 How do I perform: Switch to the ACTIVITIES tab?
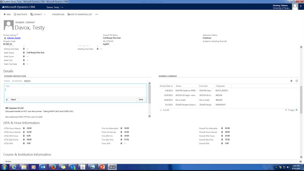pyautogui.click(x=17, y=81)
